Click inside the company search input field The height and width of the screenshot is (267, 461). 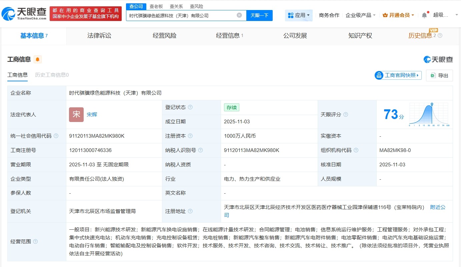point(180,15)
